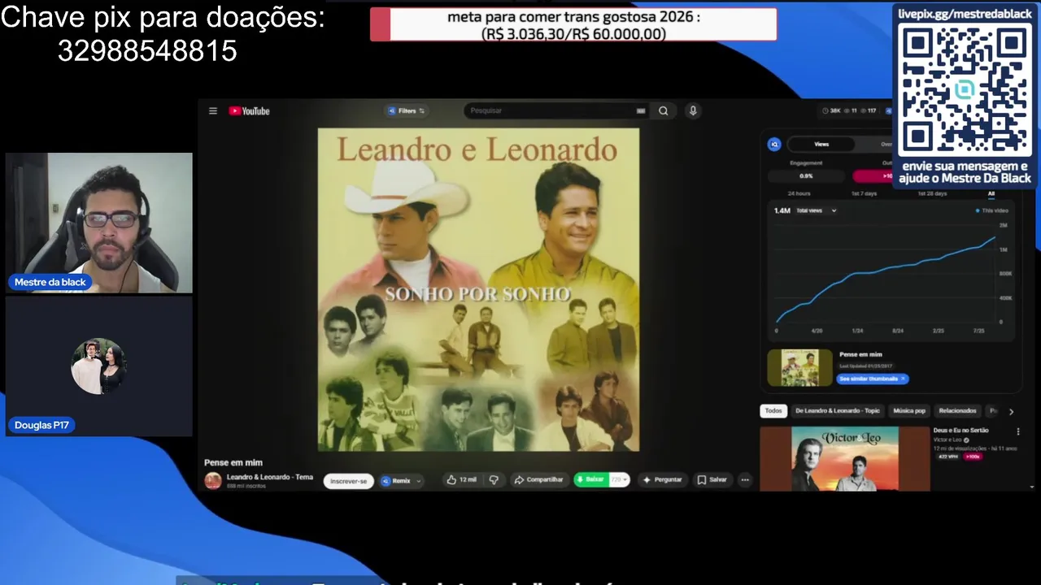Select the Todos filter chip

[773, 411]
